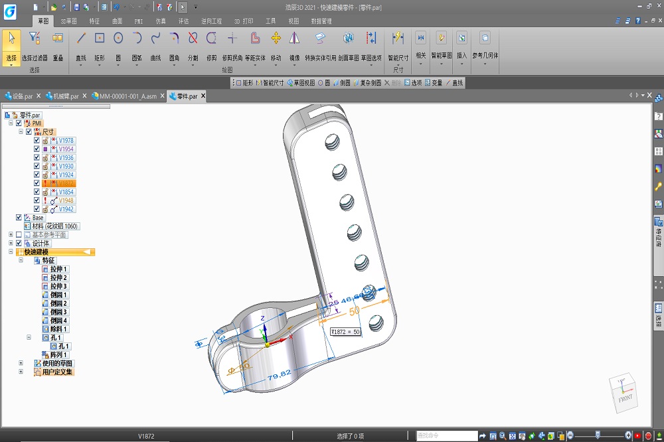Select the 矩形 (Rectangle) sketch tool
This screenshot has height=442, width=664.
100,38
